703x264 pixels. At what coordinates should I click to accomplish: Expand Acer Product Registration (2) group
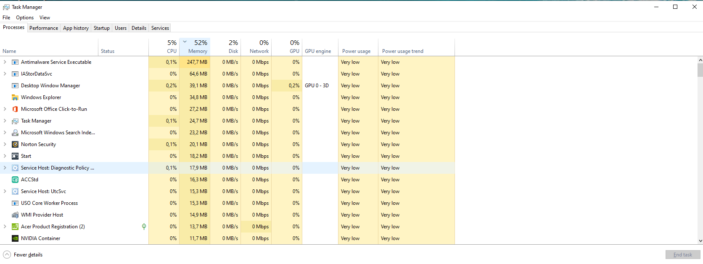5,227
